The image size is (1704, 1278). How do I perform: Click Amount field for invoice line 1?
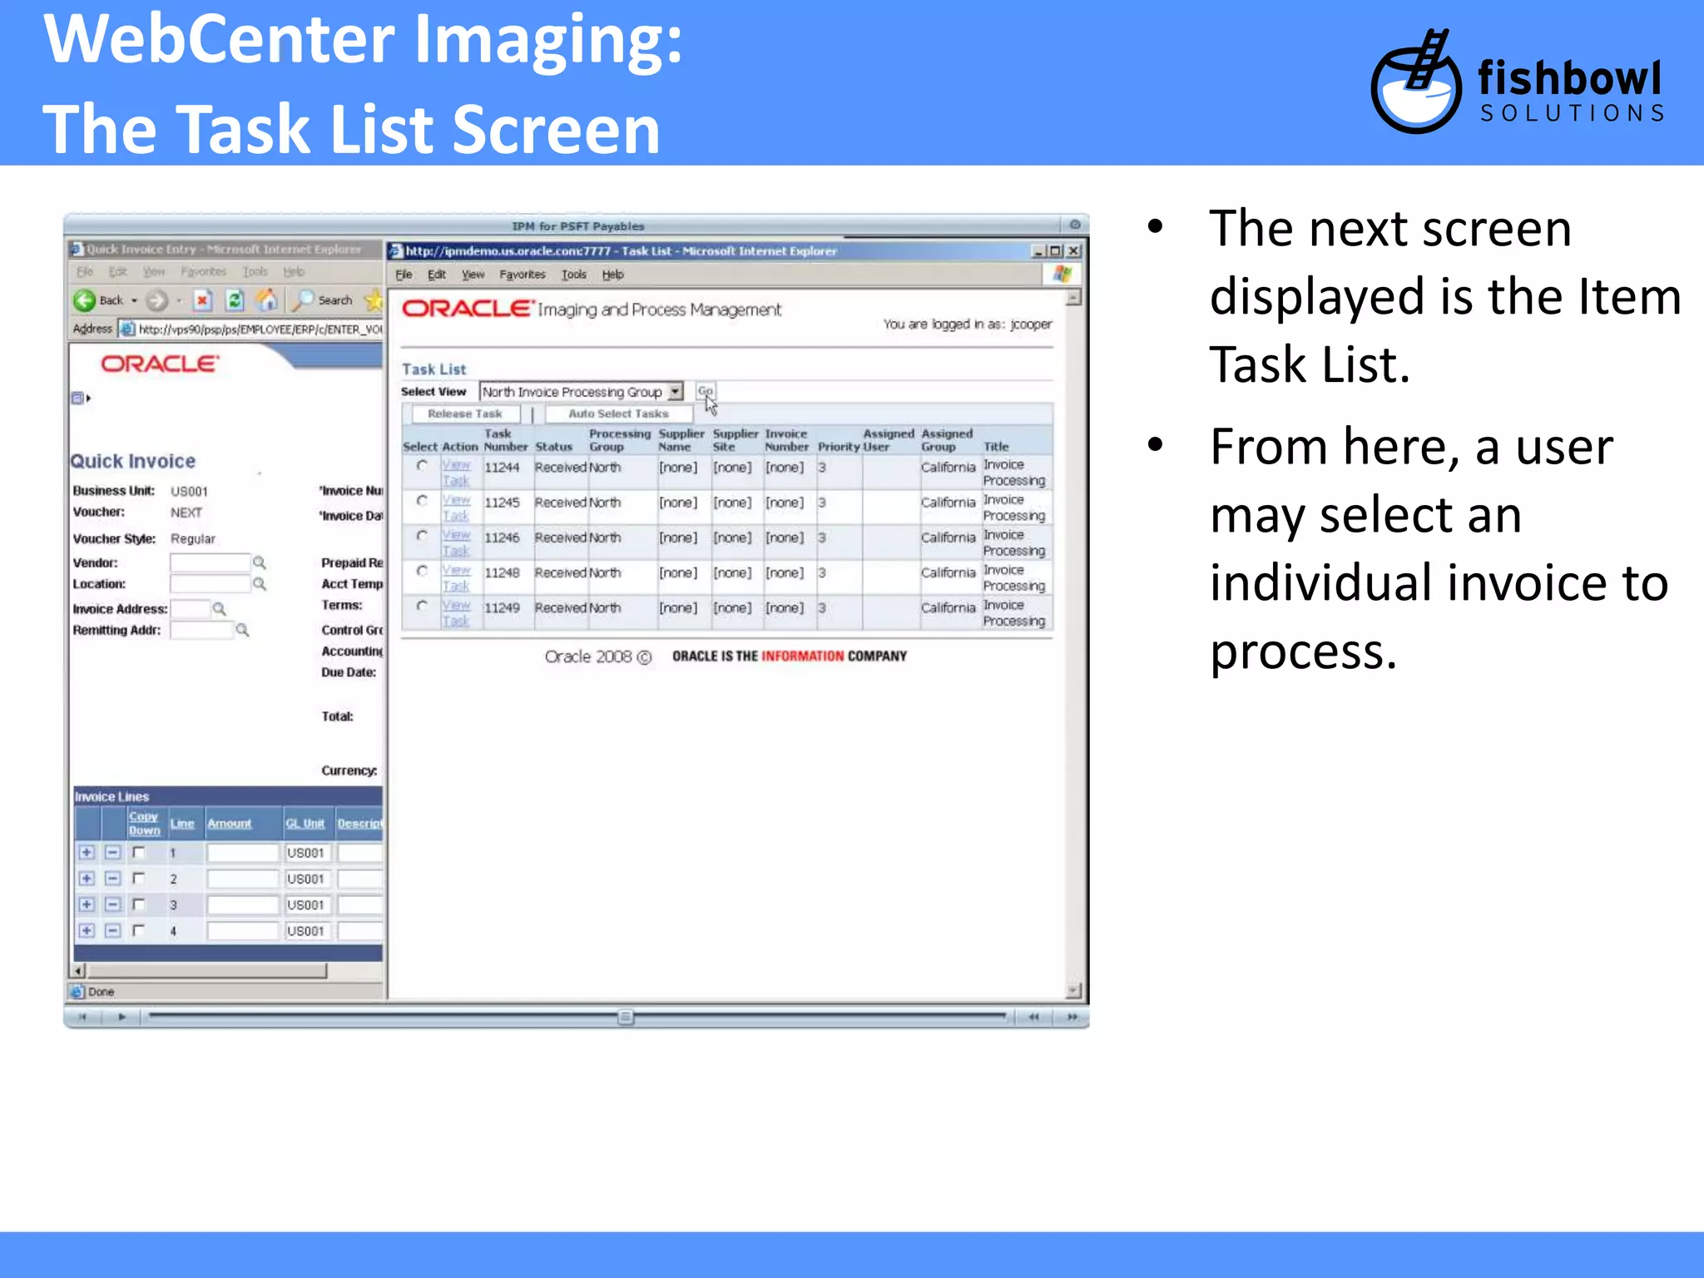pyautogui.click(x=242, y=853)
